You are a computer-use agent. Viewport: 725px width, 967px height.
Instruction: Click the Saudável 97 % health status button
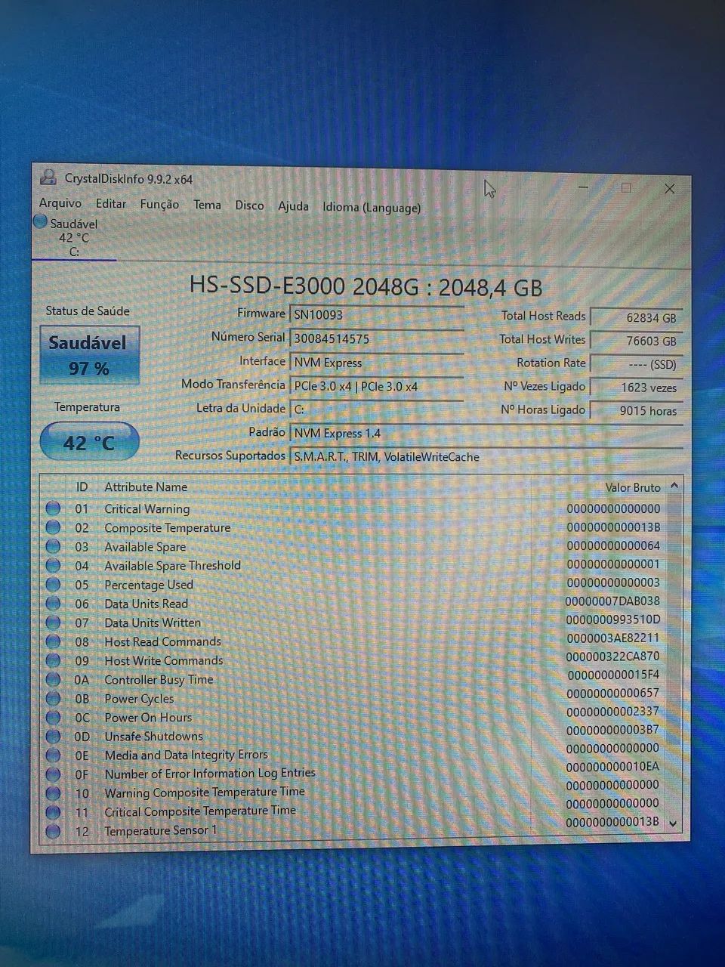[89, 355]
